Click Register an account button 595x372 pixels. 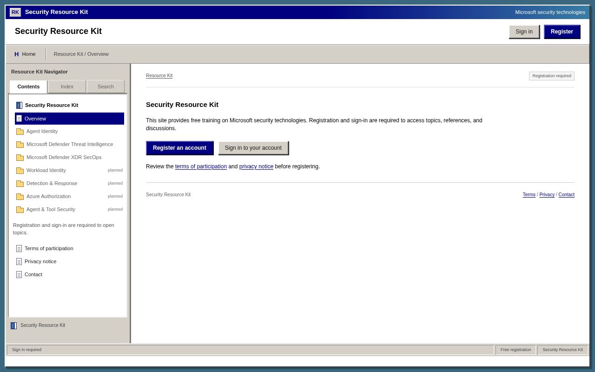(x=179, y=148)
